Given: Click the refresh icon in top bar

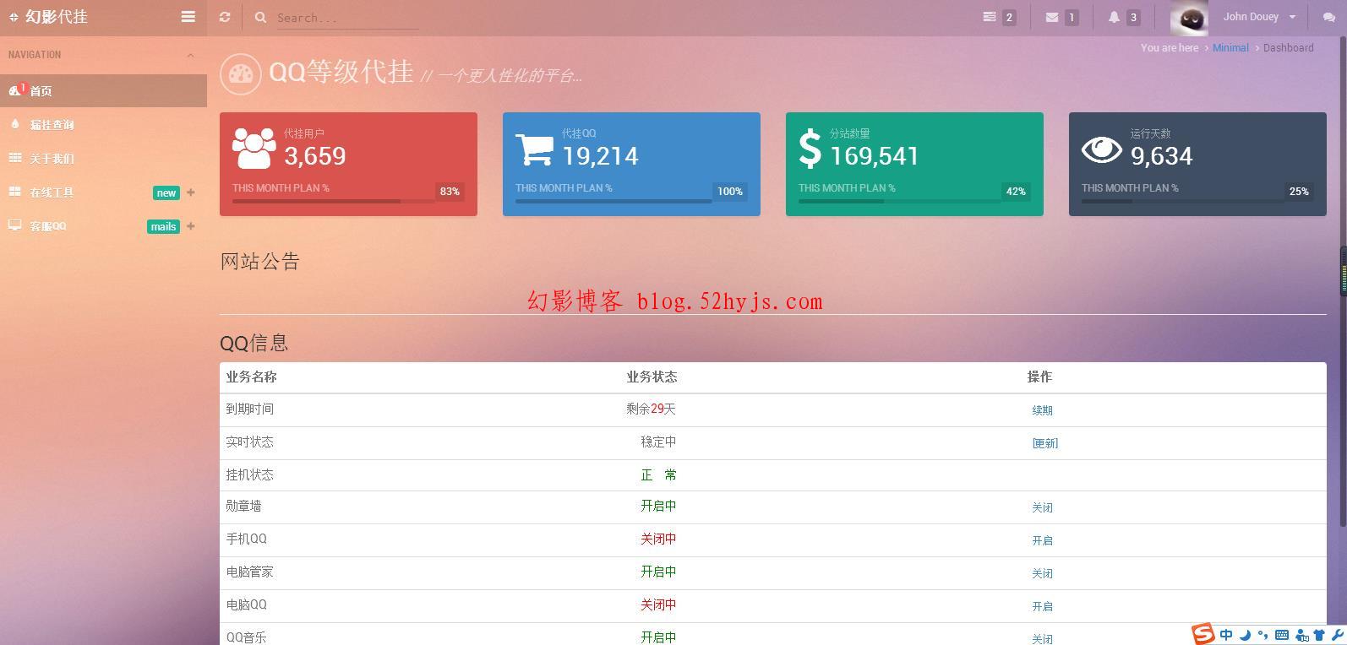Looking at the screenshot, I should click(225, 17).
